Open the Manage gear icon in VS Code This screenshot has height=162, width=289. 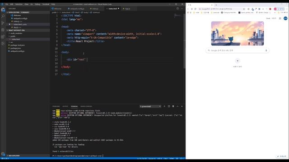(x=3, y=154)
